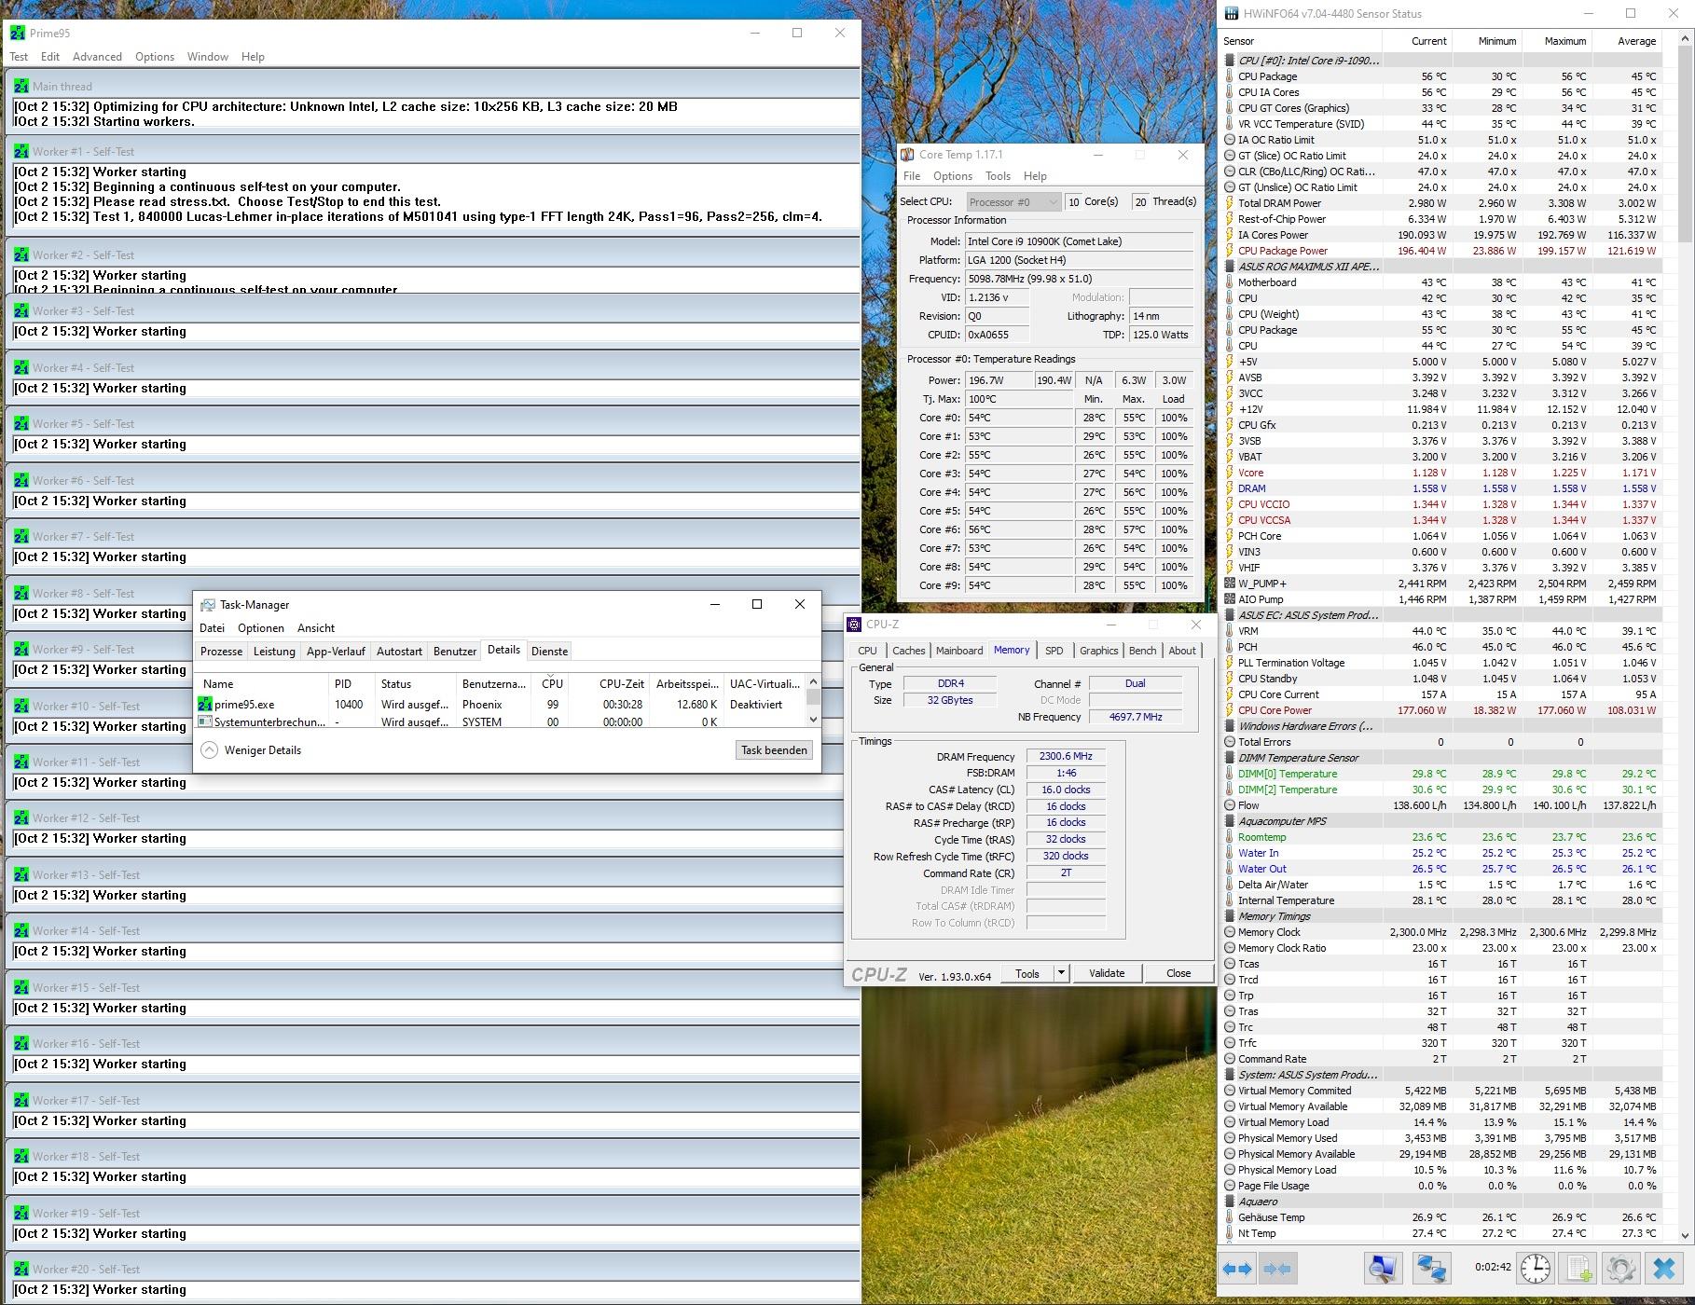Image resolution: width=1695 pixels, height=1305 pixels.
Task: Click the CPU Package Power lightning icon
Action: (1230, 251)
